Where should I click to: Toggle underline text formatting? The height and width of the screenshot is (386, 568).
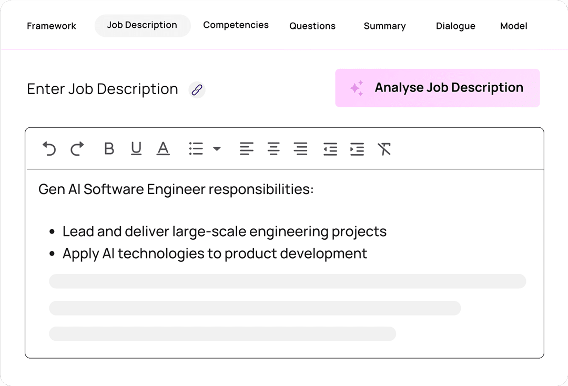pos(136,149)
